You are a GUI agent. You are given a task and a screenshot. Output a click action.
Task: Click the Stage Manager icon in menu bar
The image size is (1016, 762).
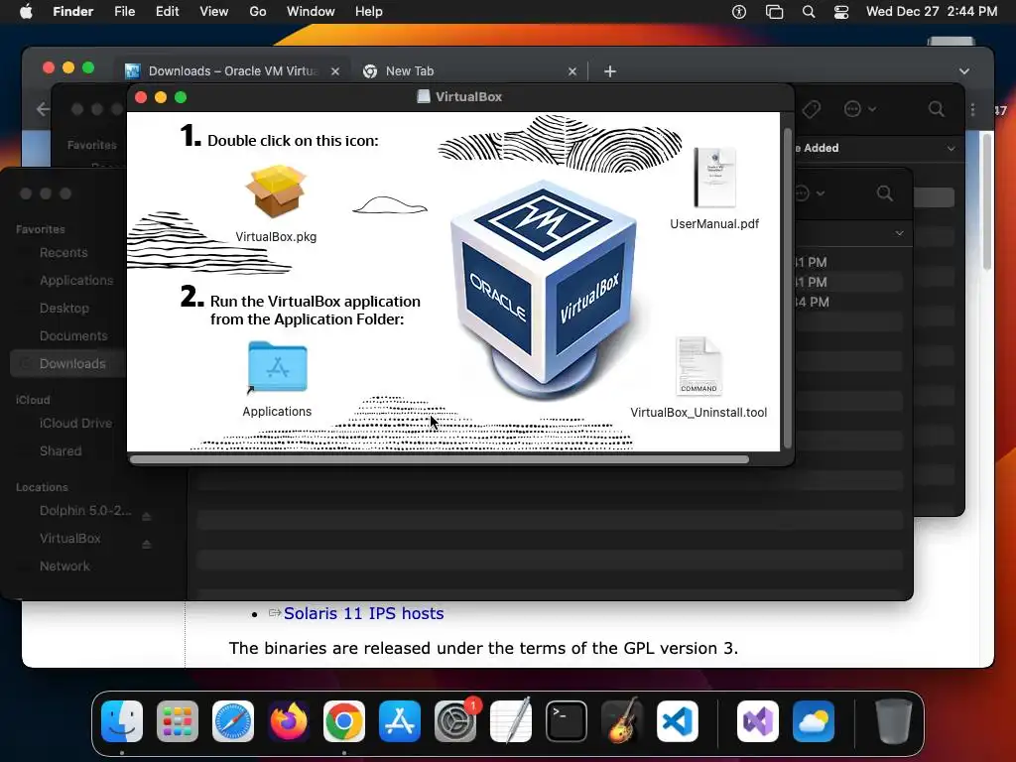pyautogui.click(x=774, y=12)
